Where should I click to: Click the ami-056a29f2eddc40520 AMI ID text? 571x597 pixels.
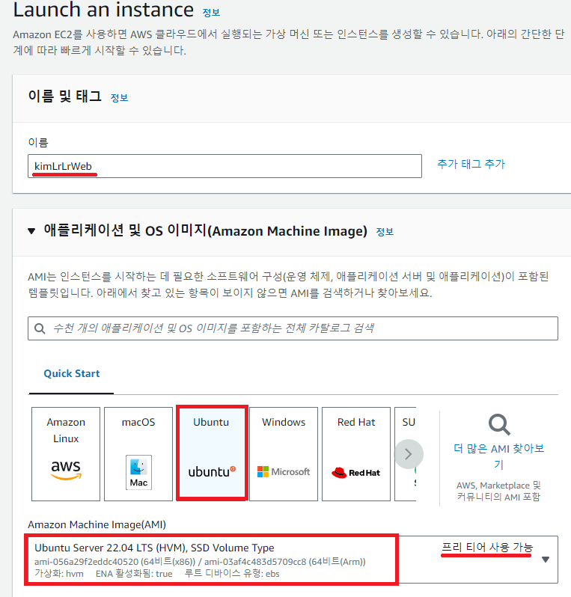coord(87,562)
